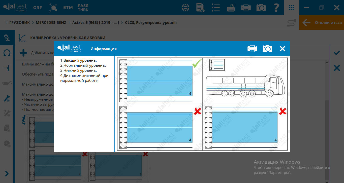This screenshot has width=344, height=183.
Task: Open the apps grid menu icon
Action: 291,8
